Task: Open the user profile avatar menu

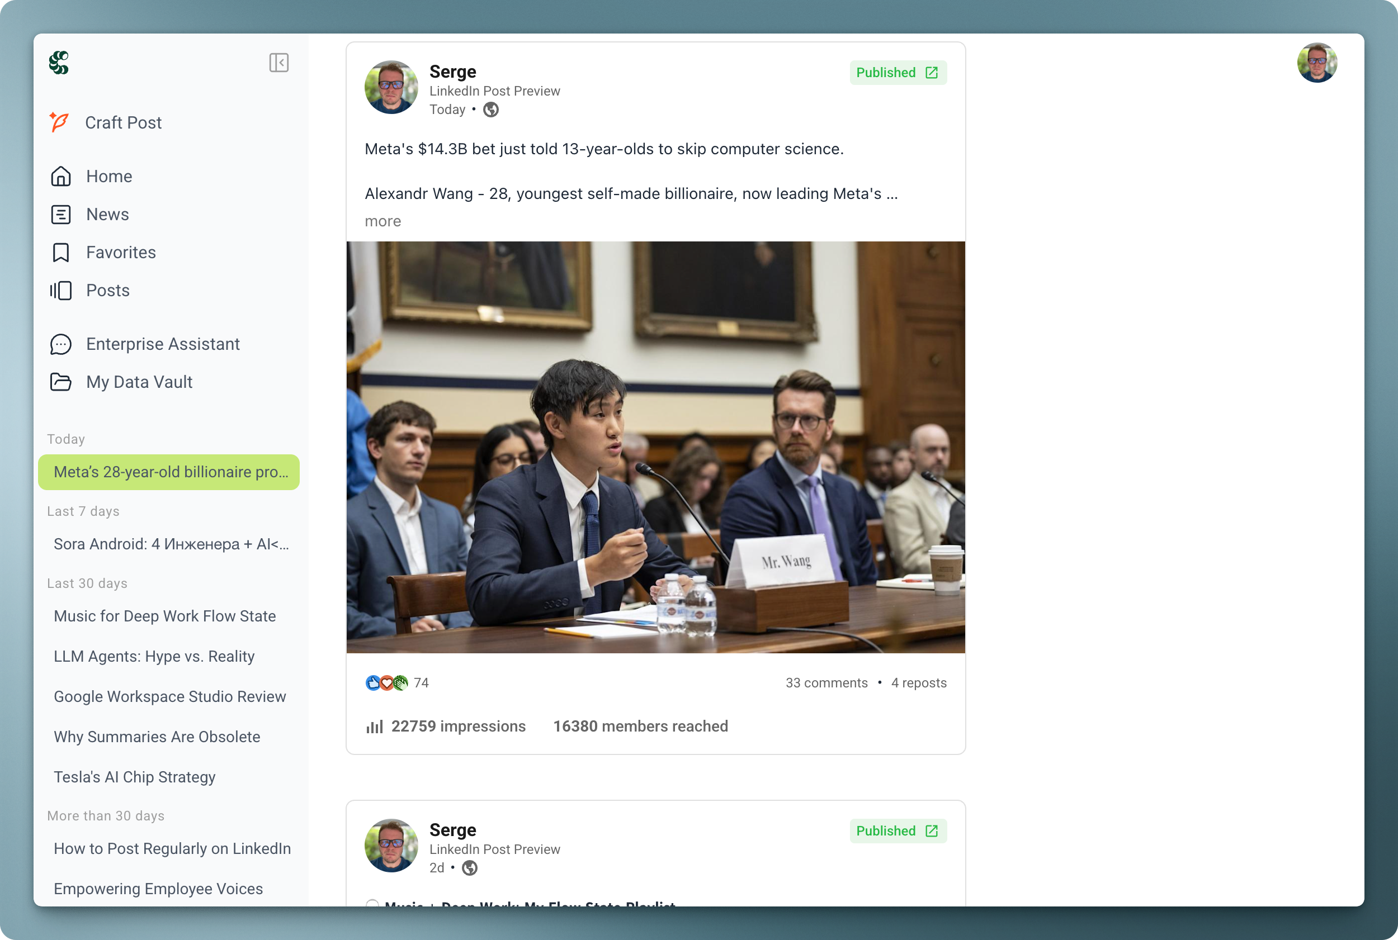Action: [1316, 63]
